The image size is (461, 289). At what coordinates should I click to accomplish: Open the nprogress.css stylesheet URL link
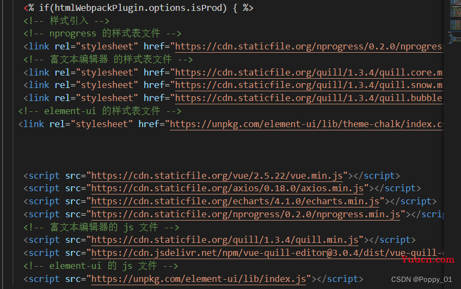tap(309, 47)
